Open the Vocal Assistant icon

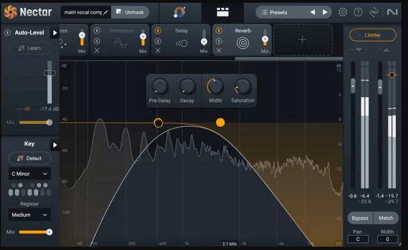tap(180, 12)
